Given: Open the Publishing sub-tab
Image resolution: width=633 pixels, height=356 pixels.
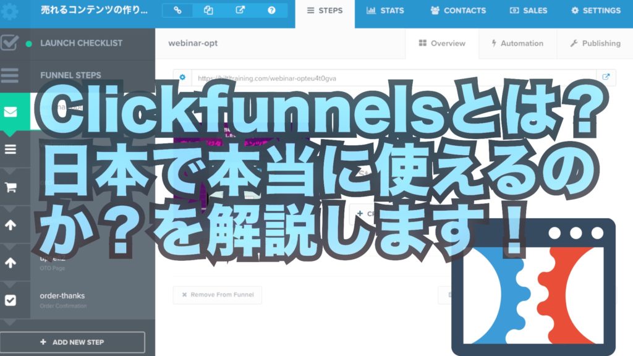Looking at the screenshot, I should click(x=595, y=43).
